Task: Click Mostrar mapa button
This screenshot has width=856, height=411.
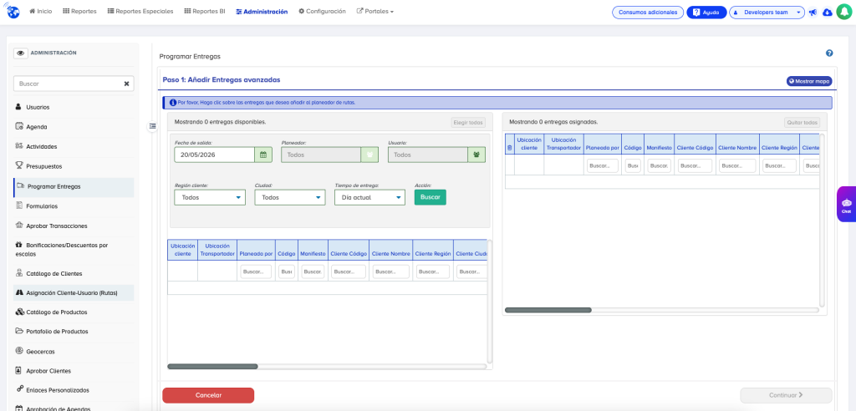Action: coord(809,81)
